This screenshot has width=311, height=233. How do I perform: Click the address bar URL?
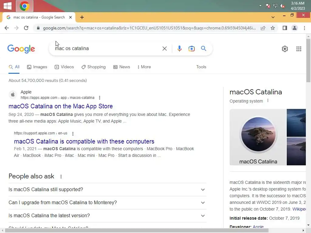click(x=149, y=28)
